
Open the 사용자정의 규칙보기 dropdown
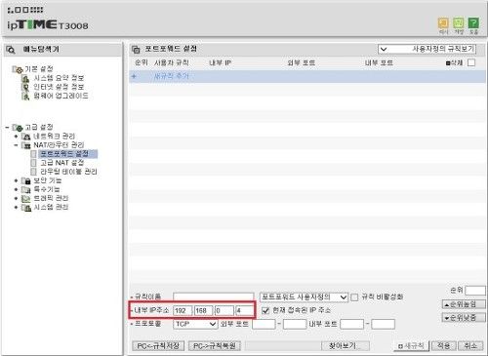[427, 50]
